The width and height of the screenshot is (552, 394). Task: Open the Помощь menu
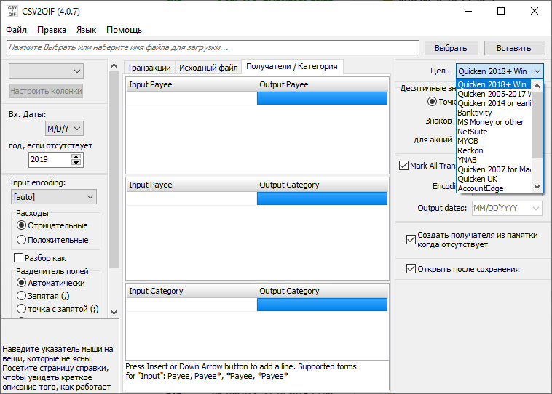click(x=124, y=30)
